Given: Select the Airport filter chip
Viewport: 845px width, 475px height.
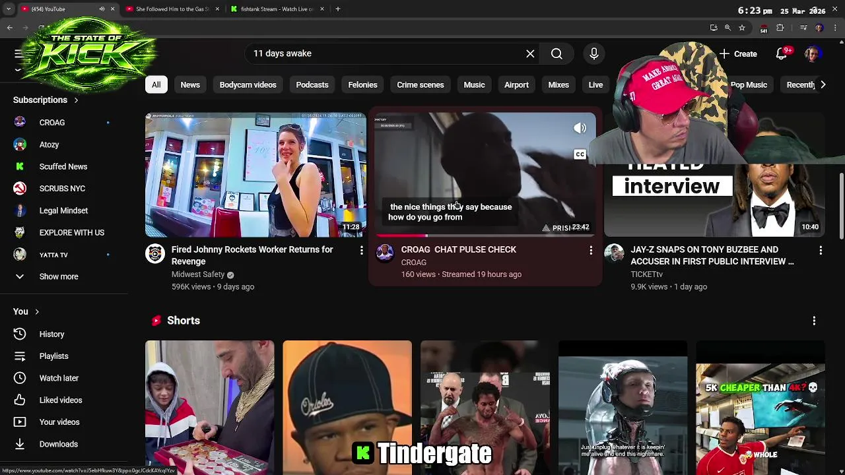Looking at the screenshot, I should pyautogui.click(x=516, y=84).
